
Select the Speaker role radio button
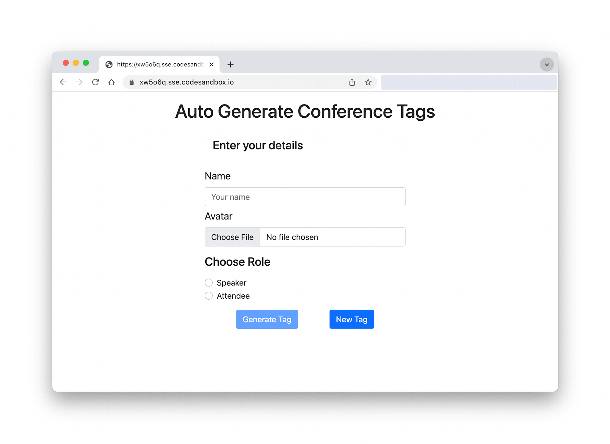point(209,282)
